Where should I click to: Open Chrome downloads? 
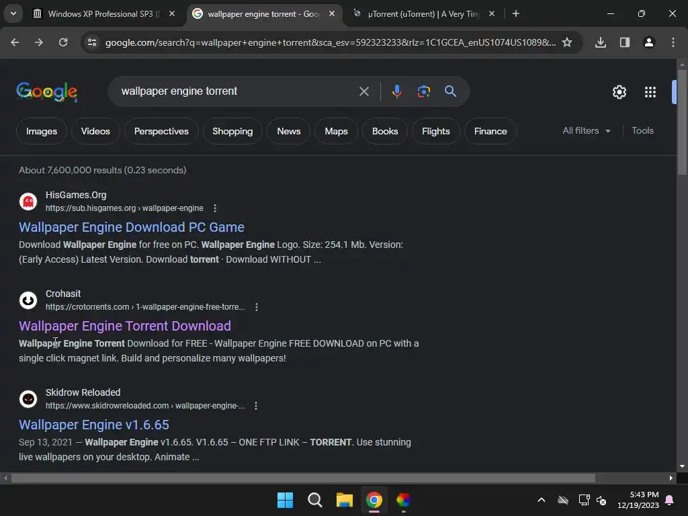(x=601, y=42)
